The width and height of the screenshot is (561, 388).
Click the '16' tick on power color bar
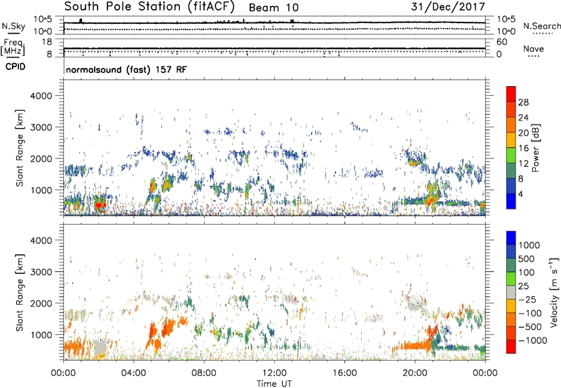523,148
